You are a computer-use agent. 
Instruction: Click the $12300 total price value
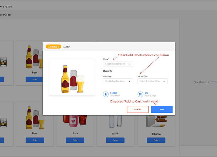pyautogui.click(x=114, y=93)
